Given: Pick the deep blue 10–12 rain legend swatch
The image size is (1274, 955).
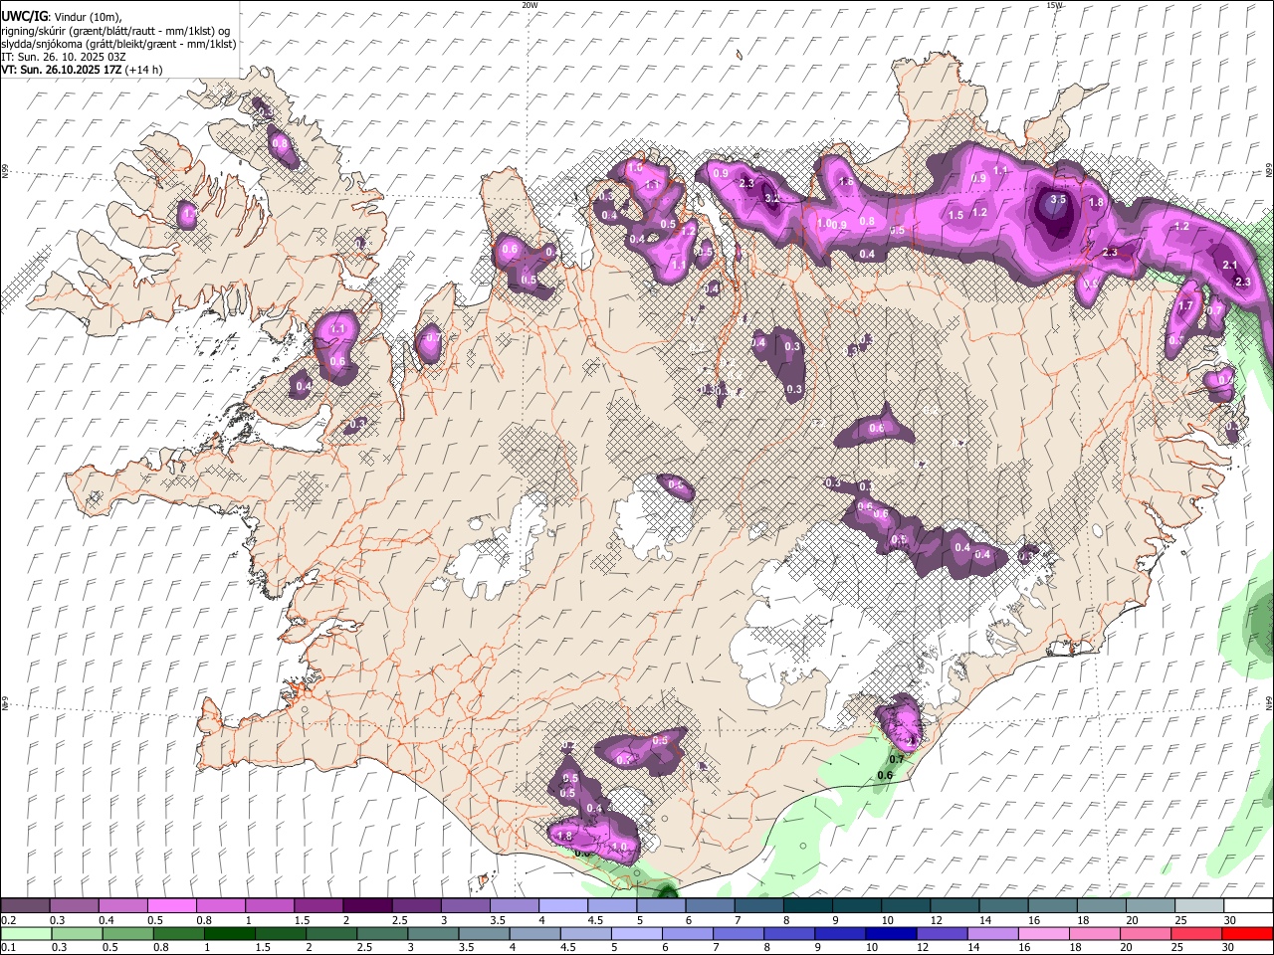Looking at the screenshot, I should 891,933.
